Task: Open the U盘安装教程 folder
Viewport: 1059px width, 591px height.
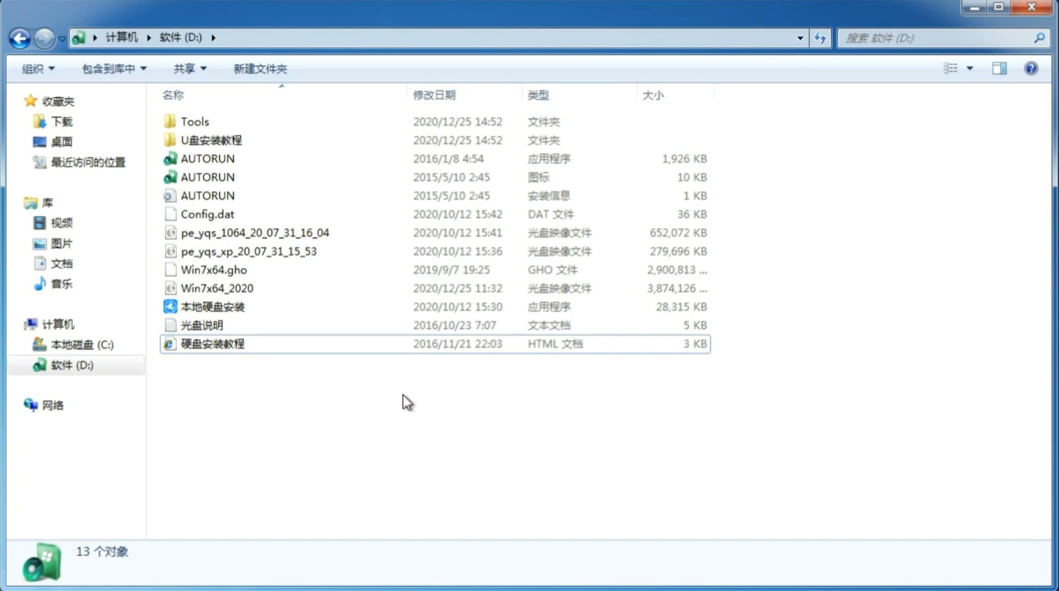Action: click(210, 140)
